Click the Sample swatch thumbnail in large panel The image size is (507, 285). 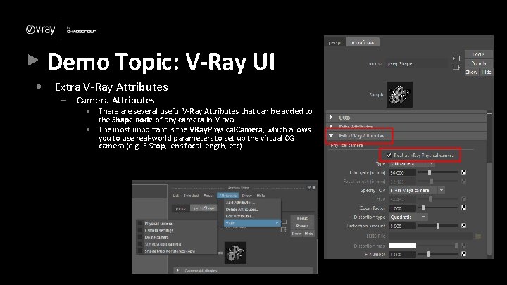399,95
